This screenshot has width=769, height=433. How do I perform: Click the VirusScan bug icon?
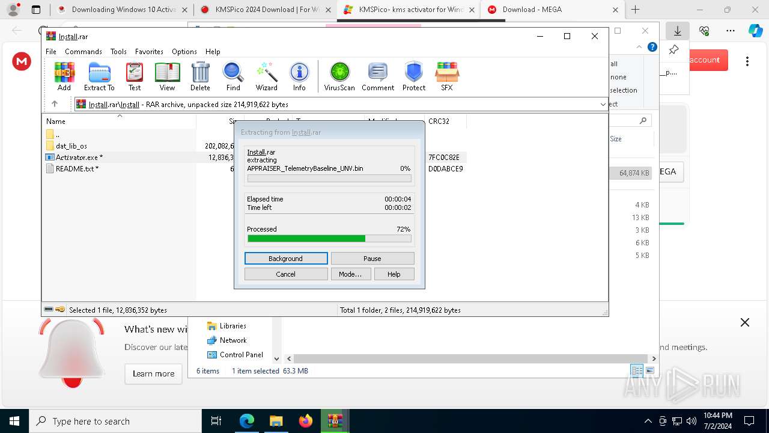(339, 76)
